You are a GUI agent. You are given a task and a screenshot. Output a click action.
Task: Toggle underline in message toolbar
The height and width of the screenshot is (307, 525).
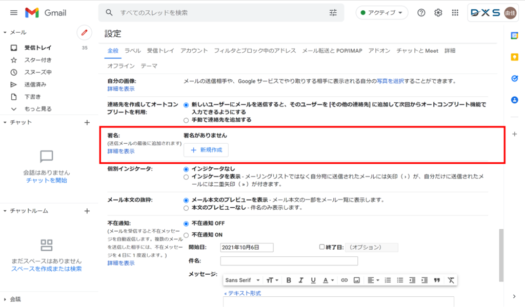(313, 280)
